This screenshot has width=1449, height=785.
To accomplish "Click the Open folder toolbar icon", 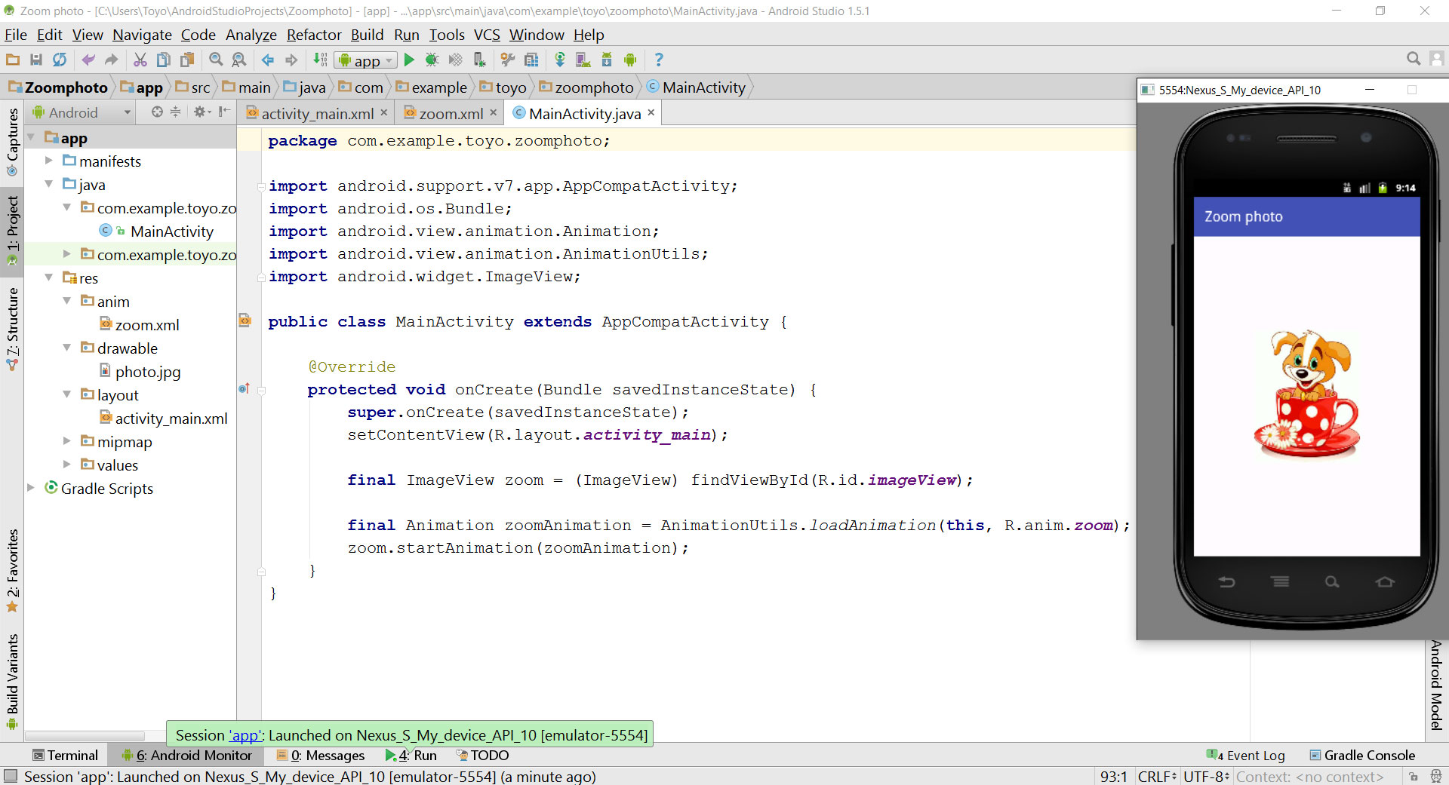I will [x=13, y=60].
